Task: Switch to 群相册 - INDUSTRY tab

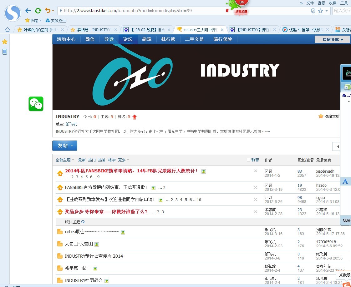Action: point(93,30)
